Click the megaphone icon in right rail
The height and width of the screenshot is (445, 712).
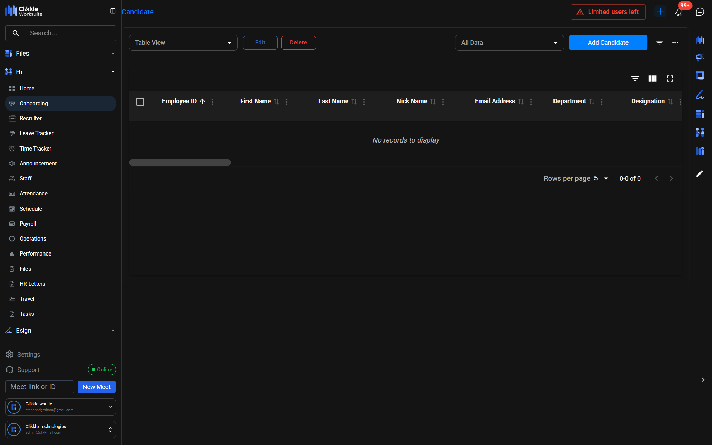[699, 57]
